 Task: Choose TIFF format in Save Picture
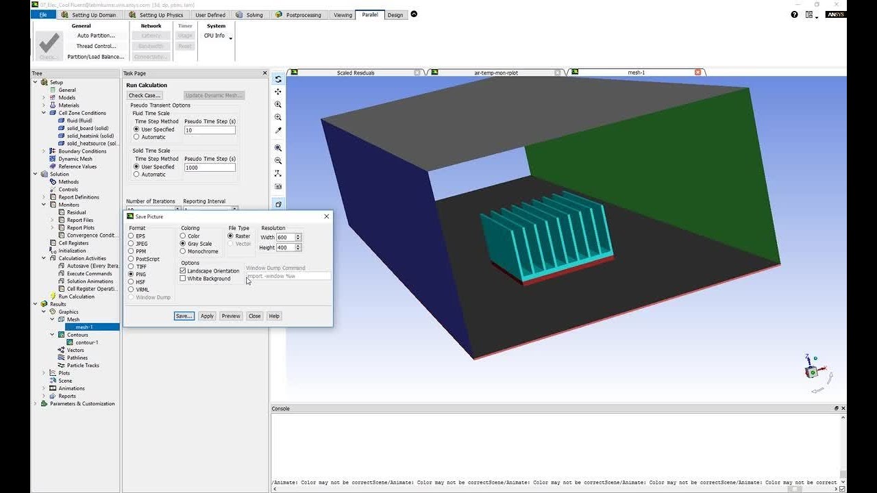point(131,266)
